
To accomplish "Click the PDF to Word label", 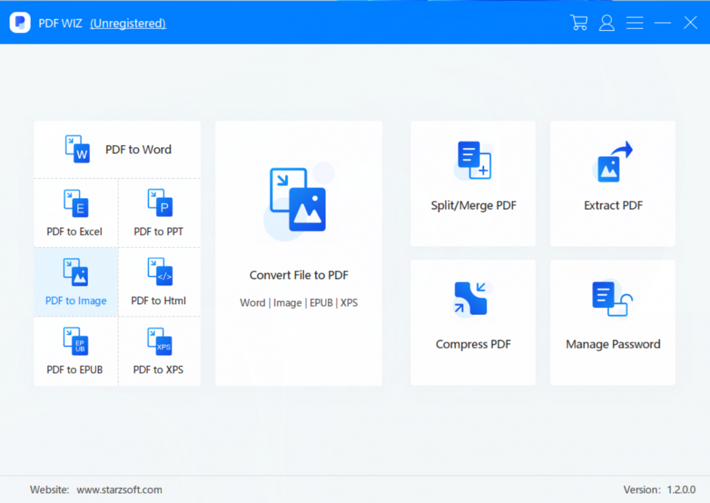I will (x=138, y=149).
